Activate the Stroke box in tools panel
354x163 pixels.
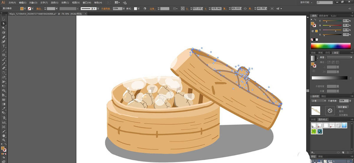(x=5, y=150)
